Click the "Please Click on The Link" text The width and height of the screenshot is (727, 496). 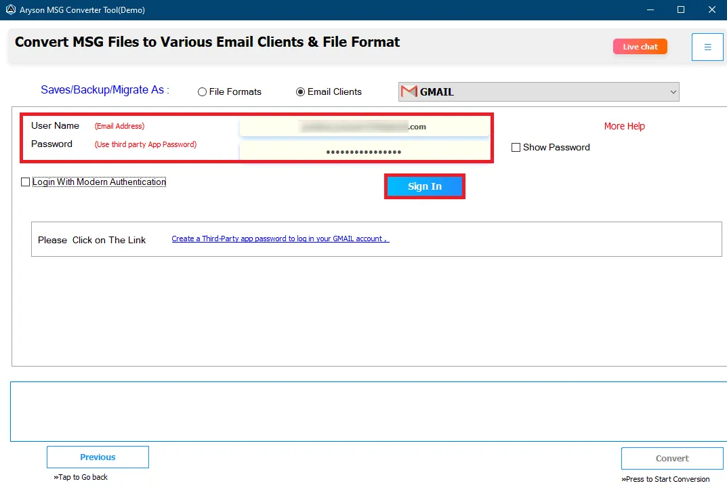click(x=91, y=240)
